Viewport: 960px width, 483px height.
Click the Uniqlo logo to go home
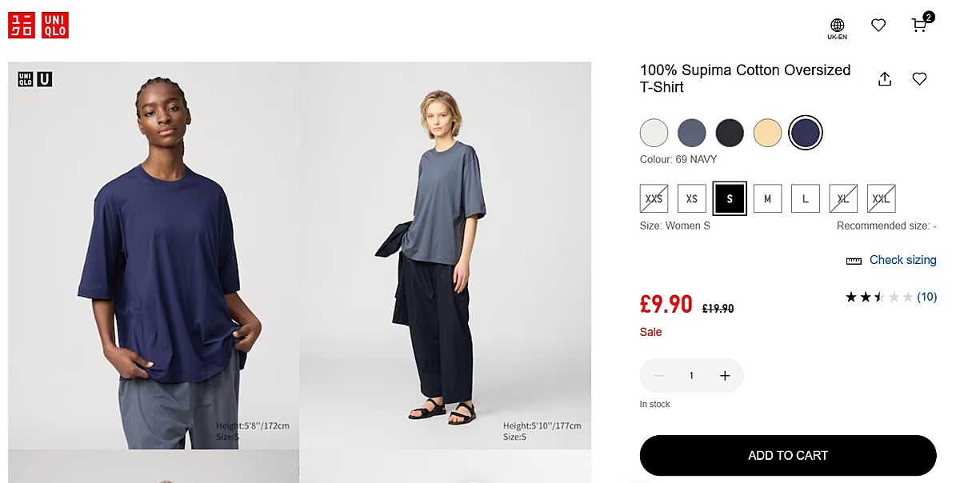coord(38,26)
